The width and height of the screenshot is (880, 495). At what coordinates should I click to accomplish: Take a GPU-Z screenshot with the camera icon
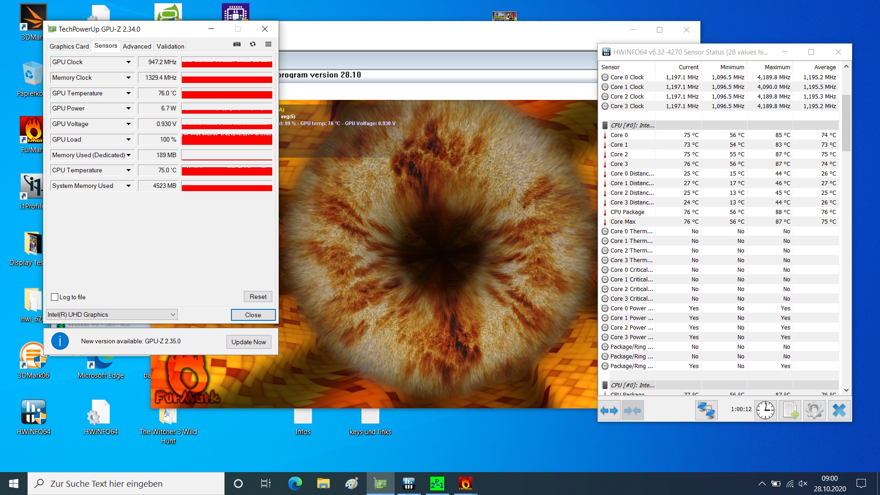tap(237, 44)
